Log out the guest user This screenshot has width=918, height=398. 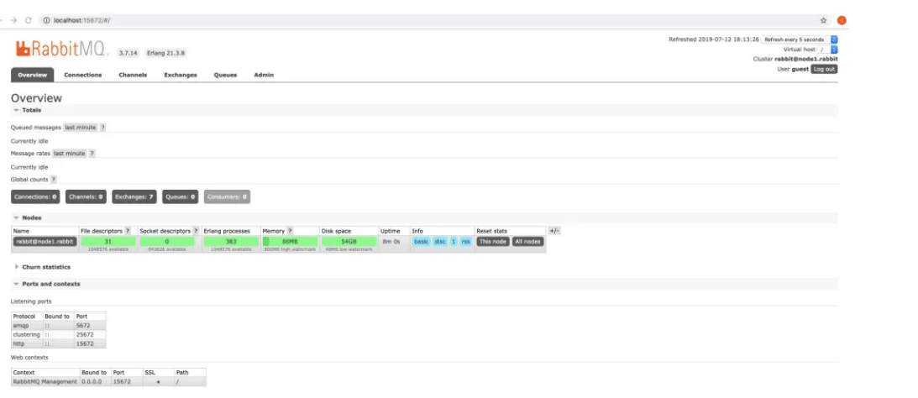tap(824, 69)
